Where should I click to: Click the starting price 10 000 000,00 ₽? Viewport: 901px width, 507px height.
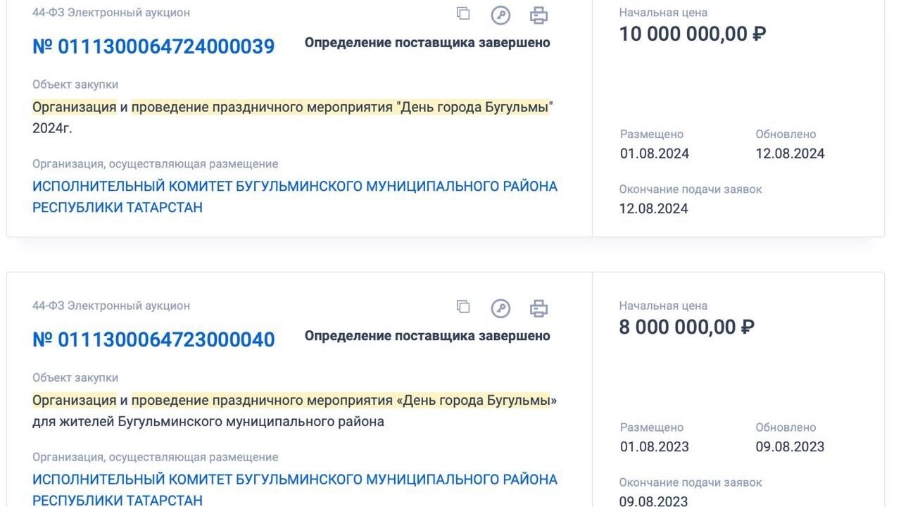(x=692, y=34)
